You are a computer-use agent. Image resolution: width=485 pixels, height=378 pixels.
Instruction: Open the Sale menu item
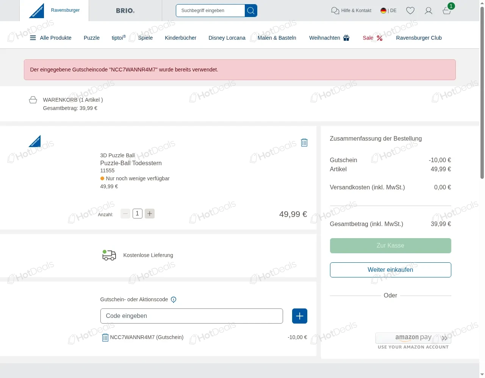[372, 38]
